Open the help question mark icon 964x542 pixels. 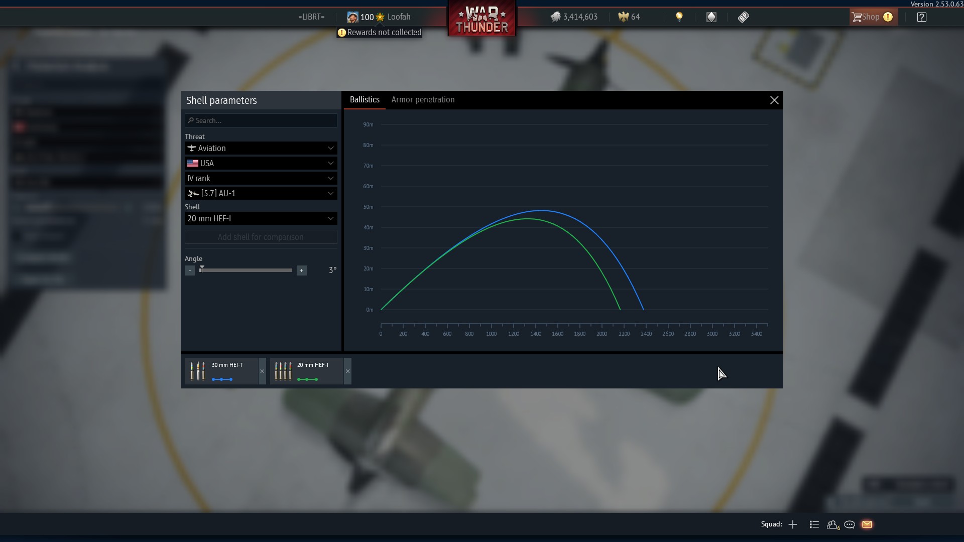click(922, 17)
